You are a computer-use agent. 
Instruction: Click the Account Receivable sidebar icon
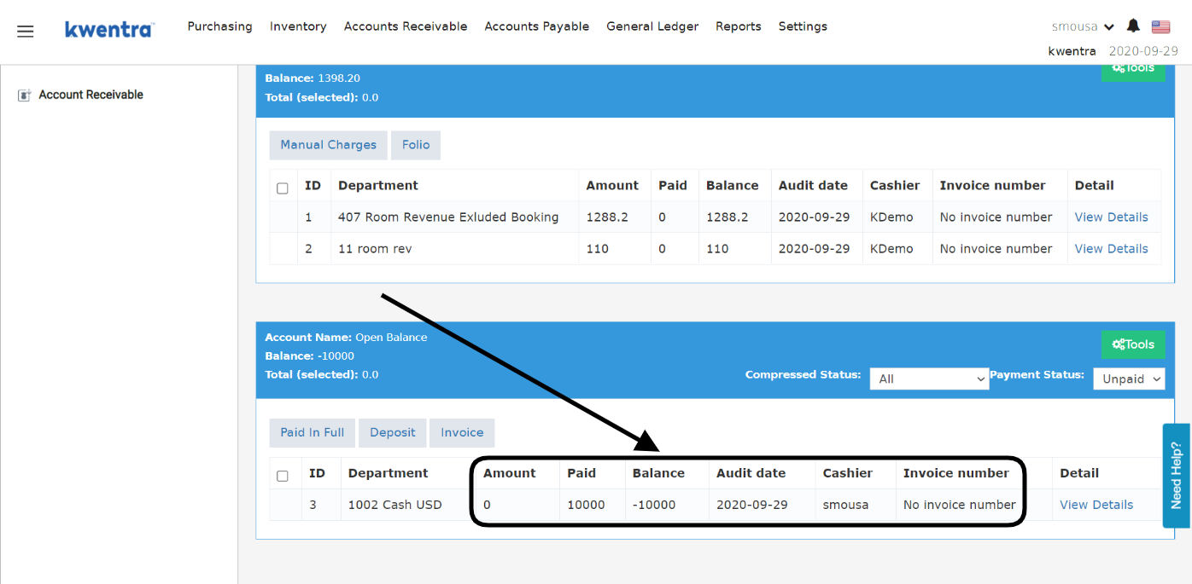pos(25,95)
